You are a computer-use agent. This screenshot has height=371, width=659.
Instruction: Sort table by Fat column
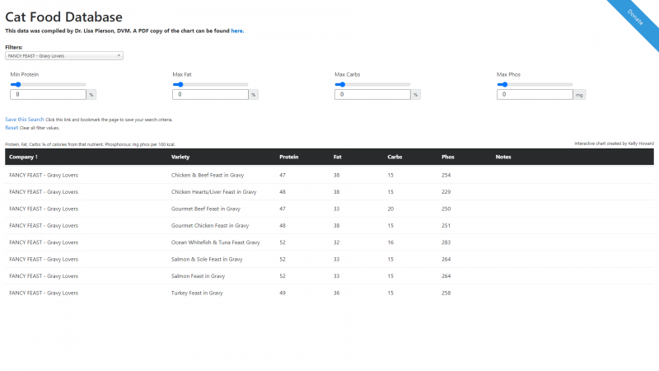click(x=338, y=157)
